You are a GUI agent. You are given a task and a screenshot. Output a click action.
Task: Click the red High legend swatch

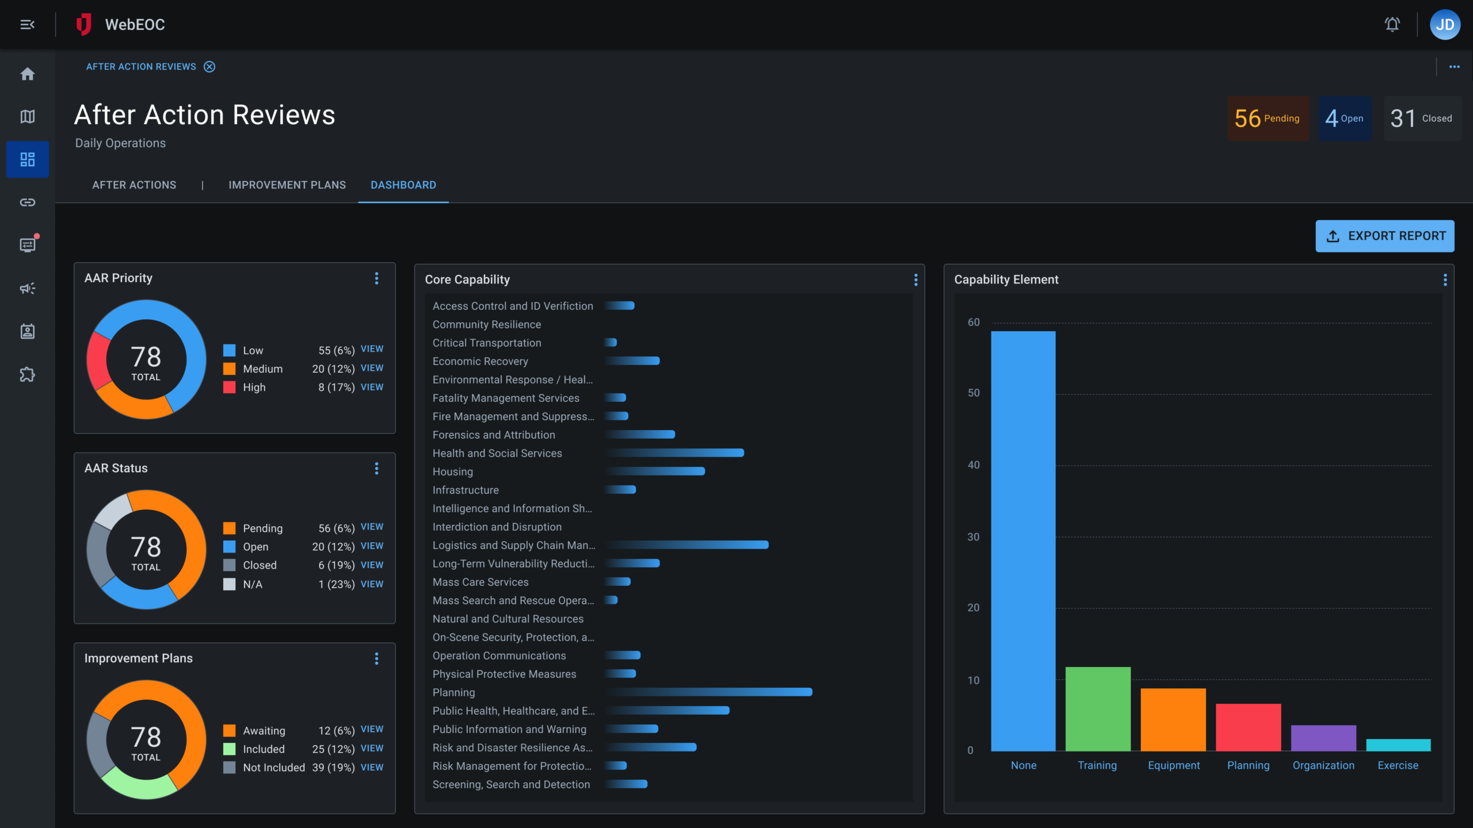click(x=229, y=387)
